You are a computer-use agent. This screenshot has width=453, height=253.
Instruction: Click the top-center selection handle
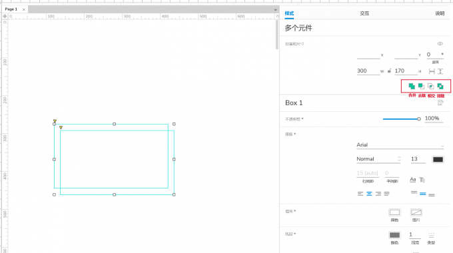114,124
